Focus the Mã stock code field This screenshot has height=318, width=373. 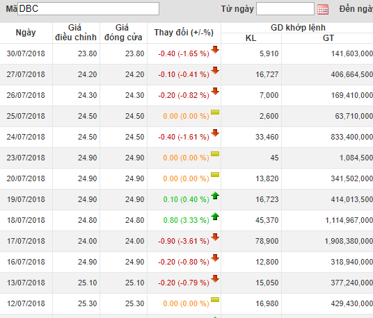click(88, 9)
